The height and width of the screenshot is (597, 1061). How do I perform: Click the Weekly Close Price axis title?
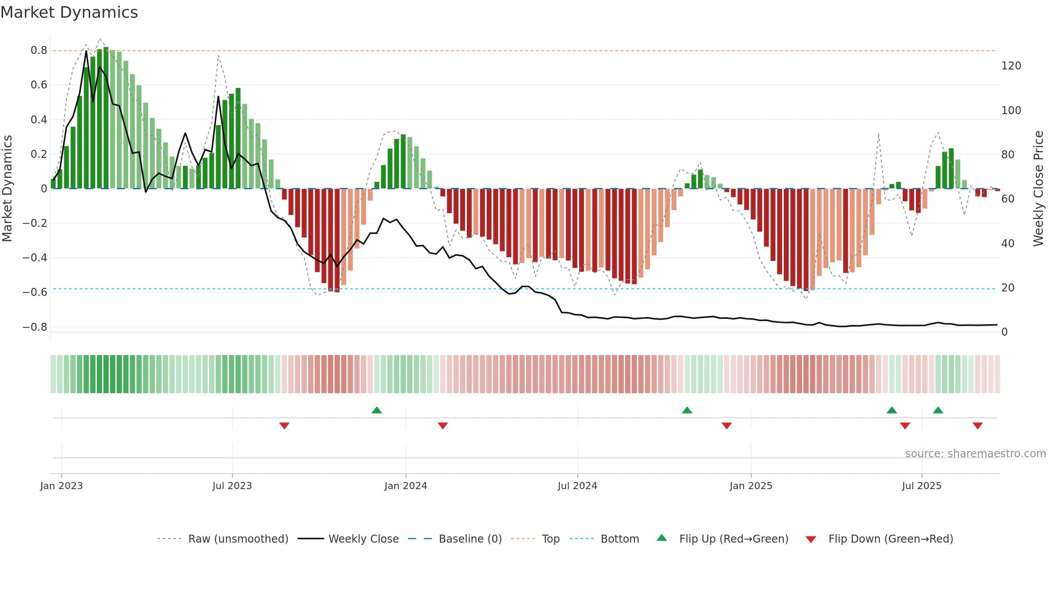pos(1038,188)
